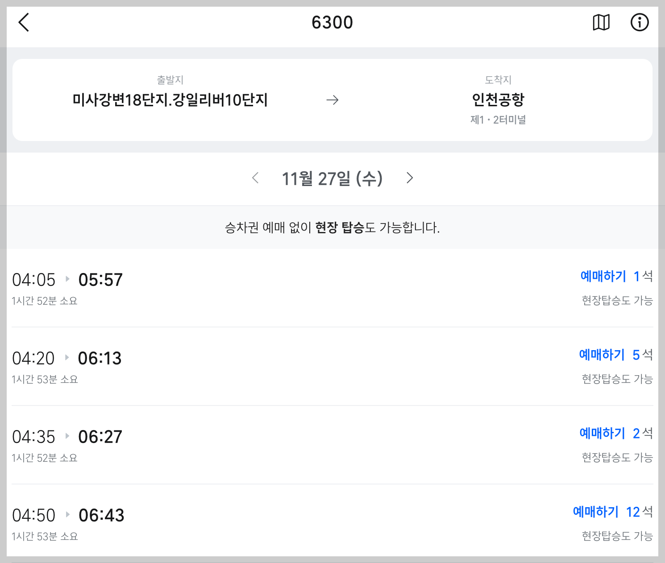Tap 현장탑승도 가능 label on the 04:20 trip
Screen dimensions: 665x563
pos(617,379)
